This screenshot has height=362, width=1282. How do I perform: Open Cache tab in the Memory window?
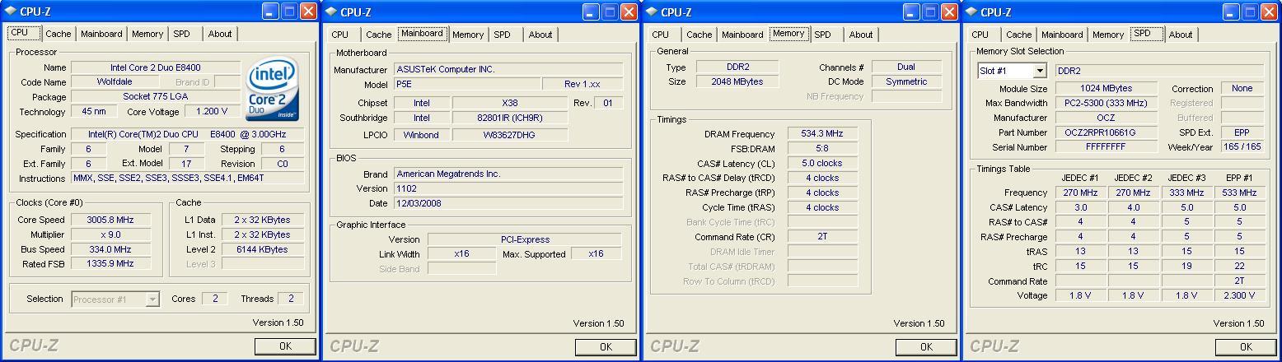[699, 35]
